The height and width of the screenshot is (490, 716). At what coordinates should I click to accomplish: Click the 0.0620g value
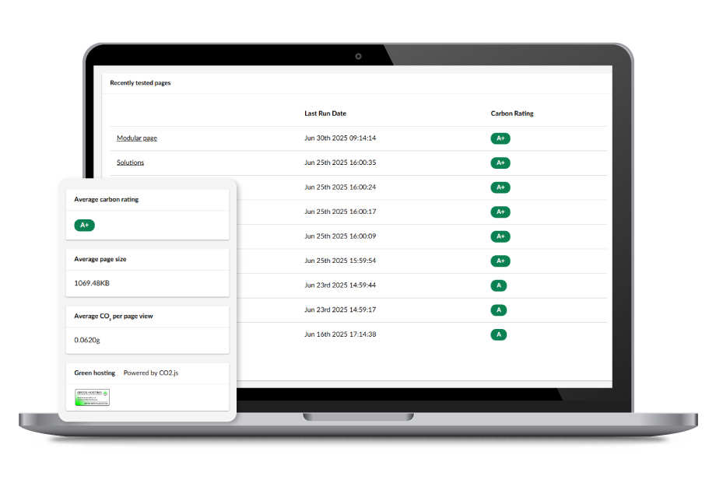[x=86, y=341]
